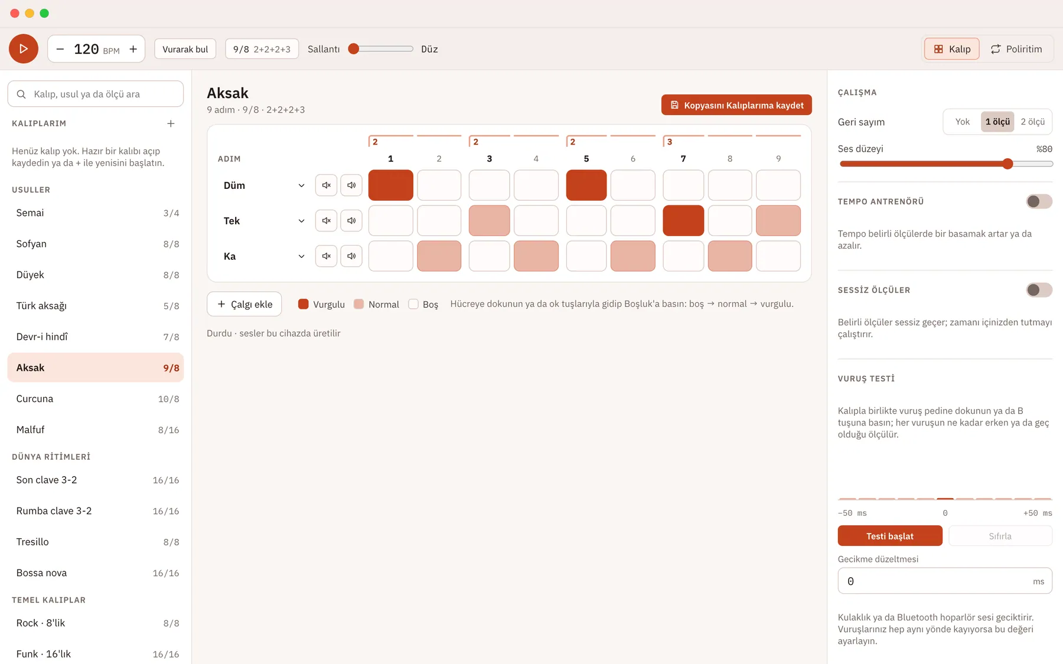Viewport: 1063px width, 664px height.
Task: Mute the Ka instrument row
Action: (326, 256)
